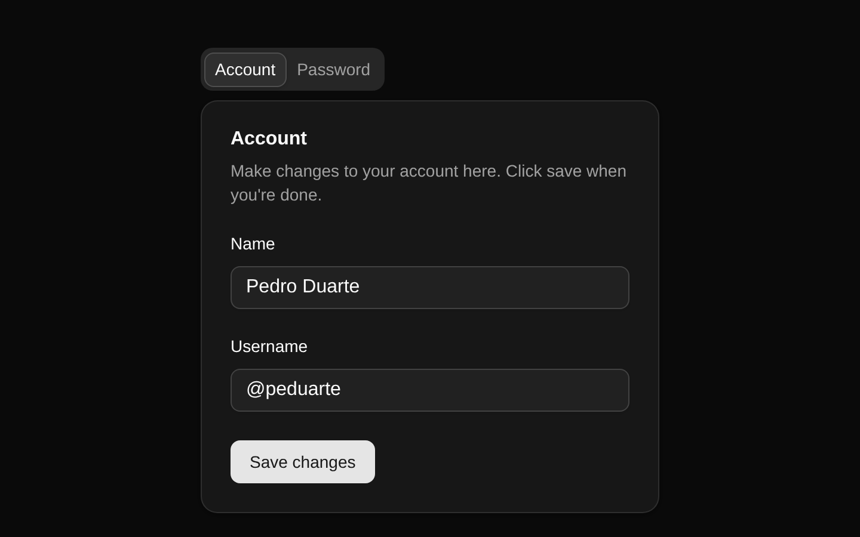This screenshot has width=860, height=537.
Task: Click the bold Account card heading
Action: tap(269, 138)
